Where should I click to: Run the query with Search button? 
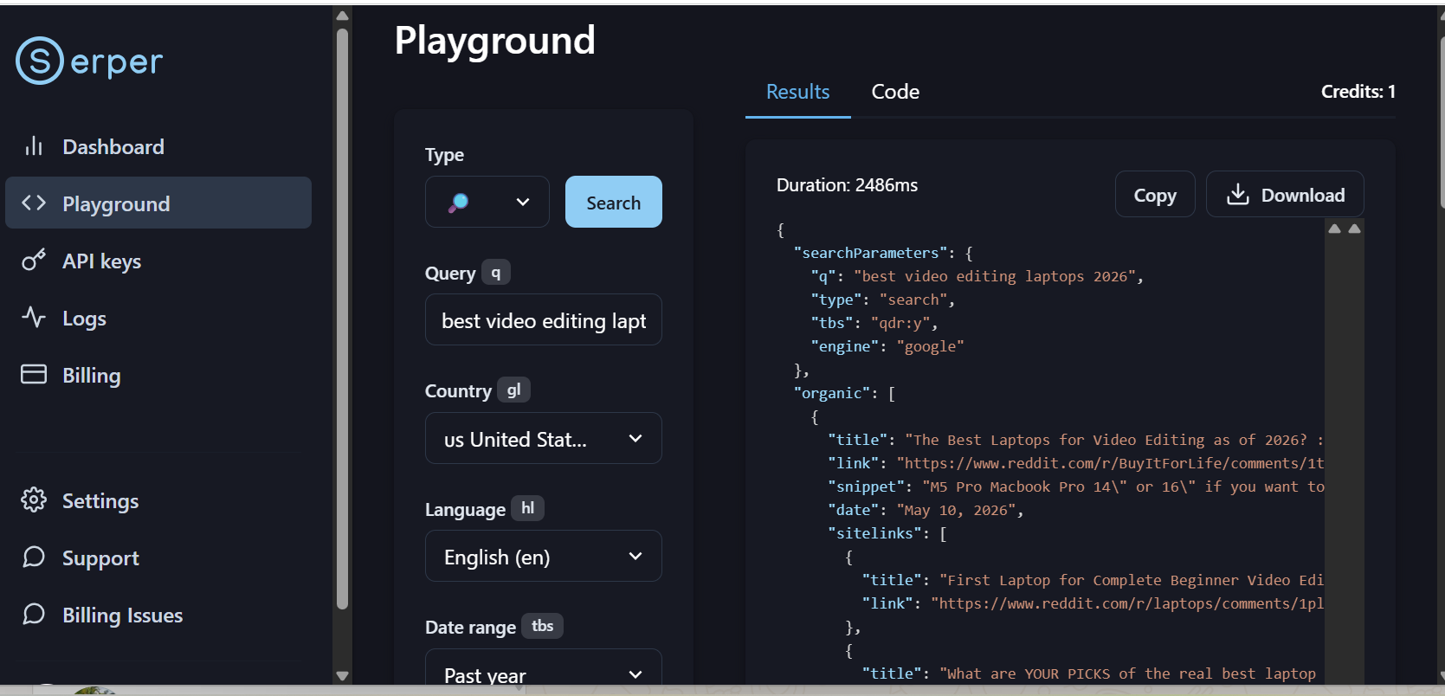(614, 202)
